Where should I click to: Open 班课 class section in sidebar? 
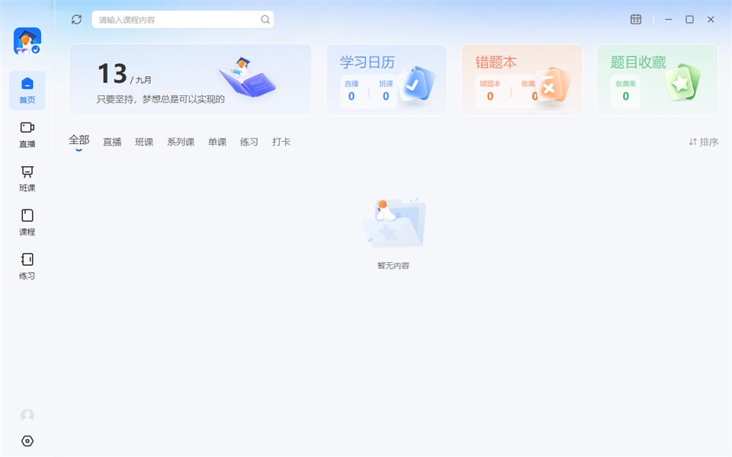[27, 178]
